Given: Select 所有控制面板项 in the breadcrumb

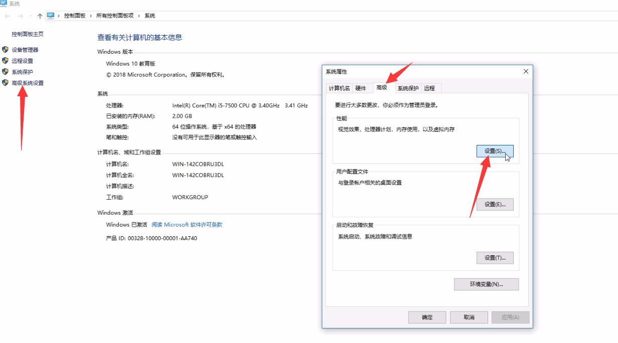Looking at the screenshot, I should click(x=115, y=16).
